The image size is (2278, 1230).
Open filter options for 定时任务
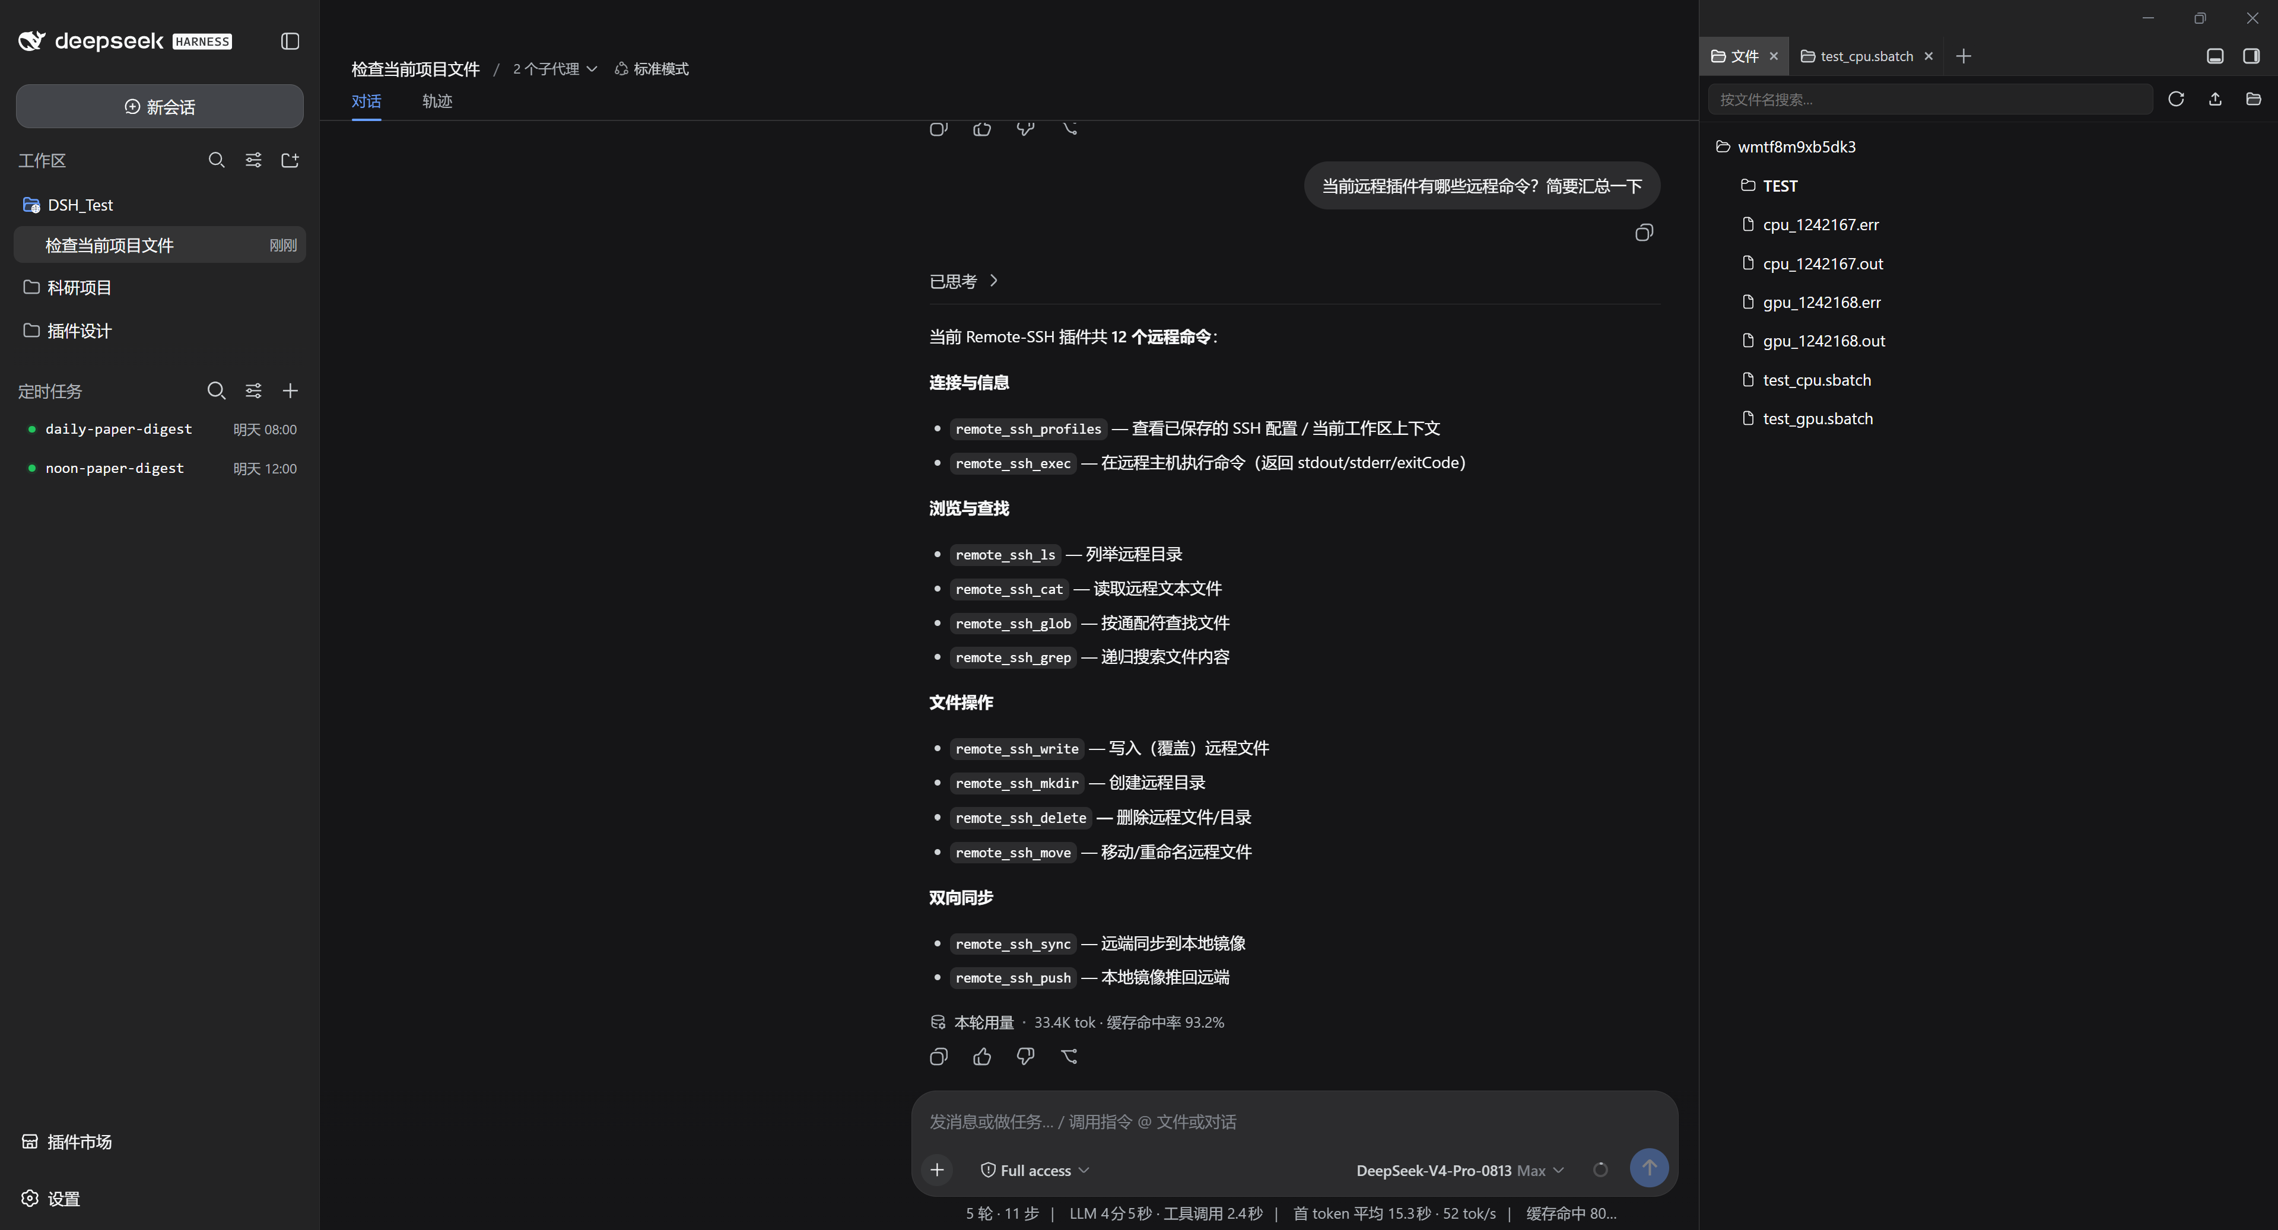click(253, 391)
